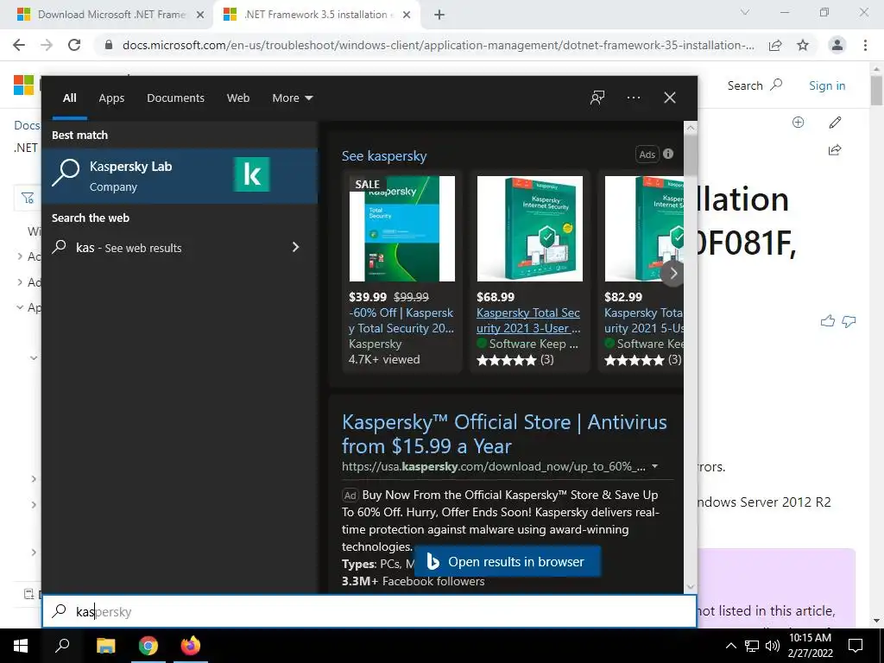Screen dimensions: 884x663
Task: Close the Windows search panel
Action: pos(670,98)
